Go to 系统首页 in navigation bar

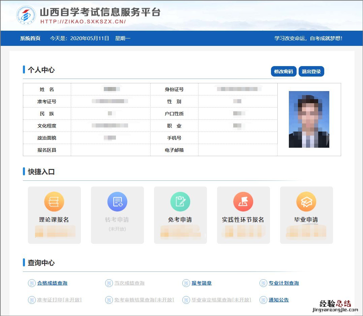(30, 38)
